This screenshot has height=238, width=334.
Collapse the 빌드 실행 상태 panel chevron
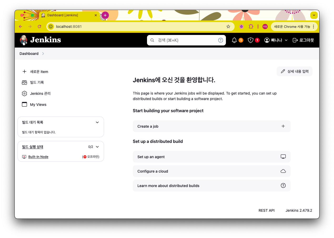(x=97, y=147)
